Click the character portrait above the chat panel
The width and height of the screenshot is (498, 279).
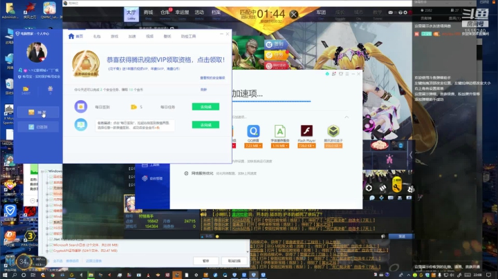click(x=129, y=203)
